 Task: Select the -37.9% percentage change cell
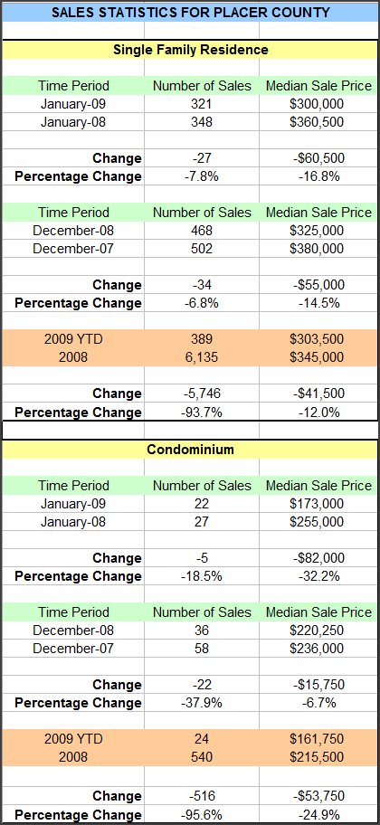tap(202, 702)
